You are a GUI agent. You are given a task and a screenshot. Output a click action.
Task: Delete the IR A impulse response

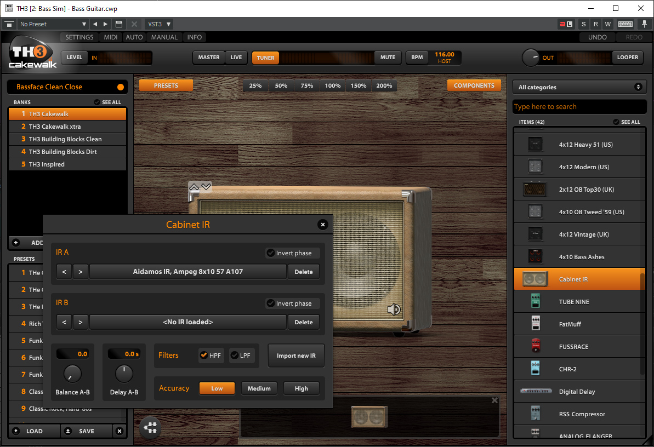tap(304, 272)
